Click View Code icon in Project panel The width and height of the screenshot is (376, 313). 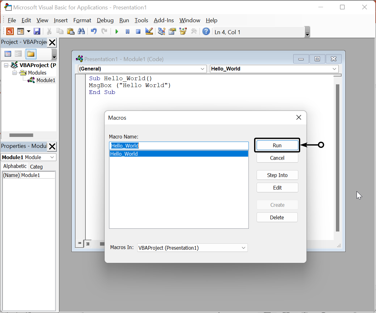(x=8, y=54)
